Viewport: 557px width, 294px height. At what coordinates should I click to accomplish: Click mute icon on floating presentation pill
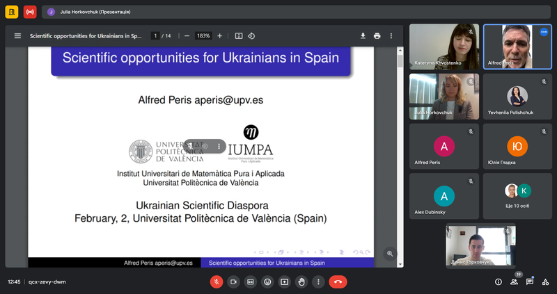(x=190, y=146)
